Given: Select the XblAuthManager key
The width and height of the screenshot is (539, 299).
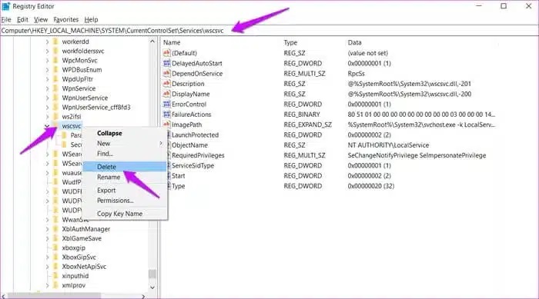Looking at the screenshot, I should coord(86,229).
